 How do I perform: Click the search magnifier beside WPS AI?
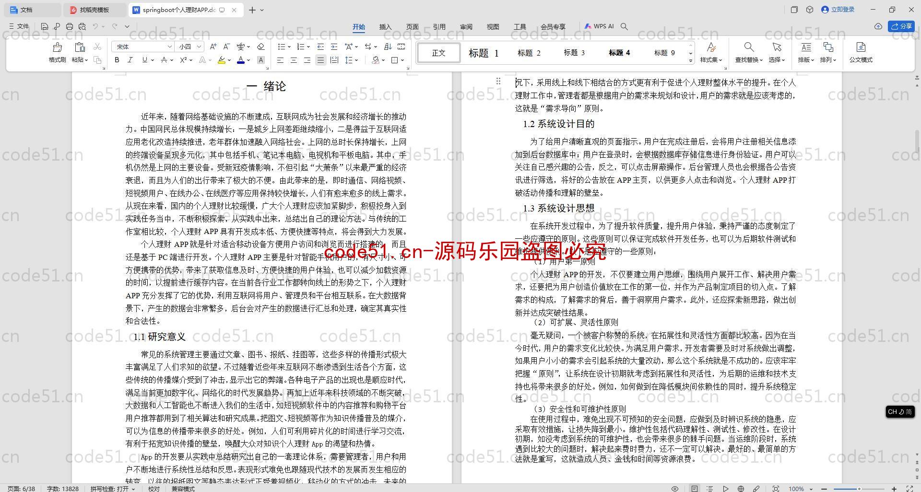(624, 26)
